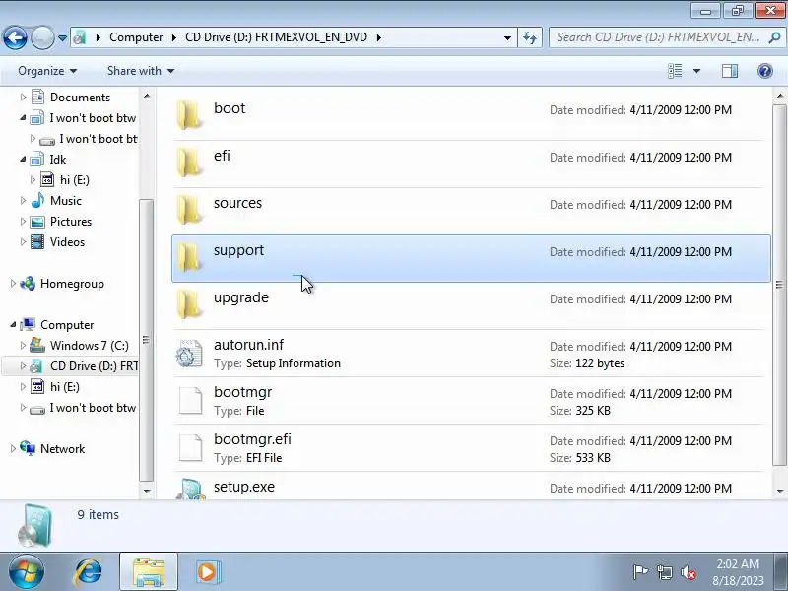Click the boot folder name

coord(230,108)
